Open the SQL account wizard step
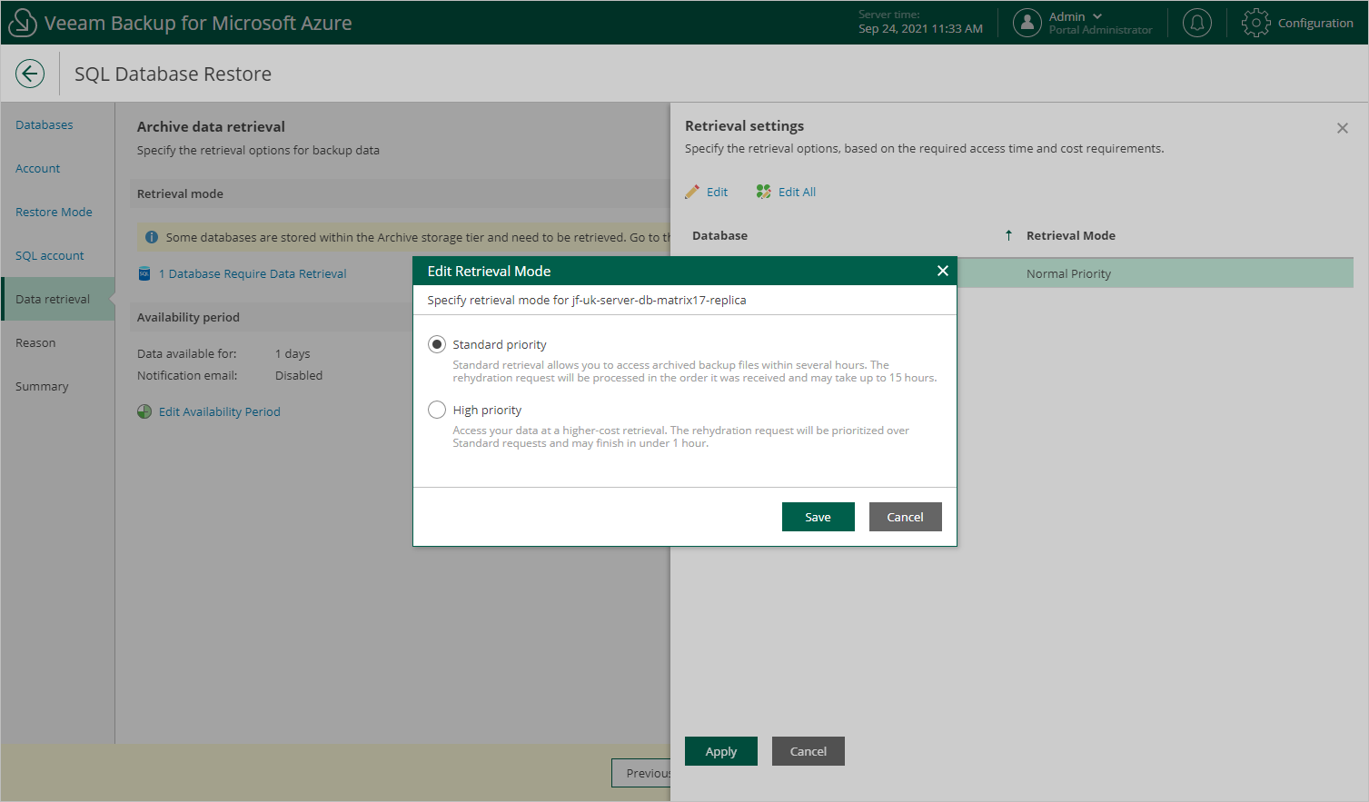 click(x=49, y=255)
